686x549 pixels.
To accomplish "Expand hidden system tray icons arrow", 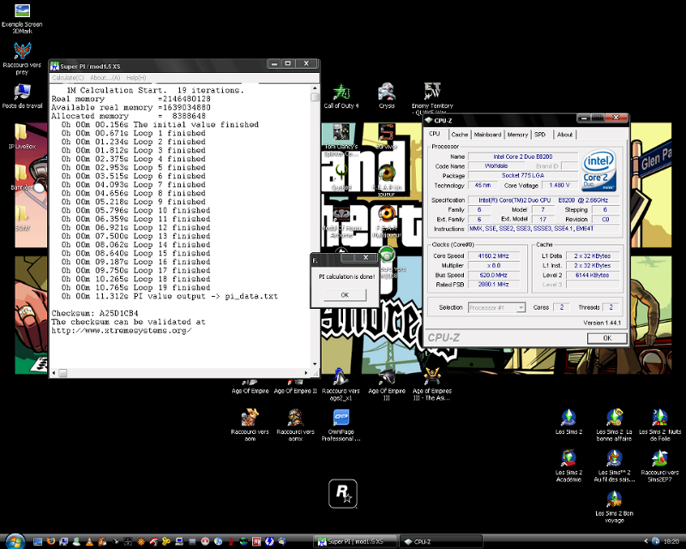I will coord(646,542).
